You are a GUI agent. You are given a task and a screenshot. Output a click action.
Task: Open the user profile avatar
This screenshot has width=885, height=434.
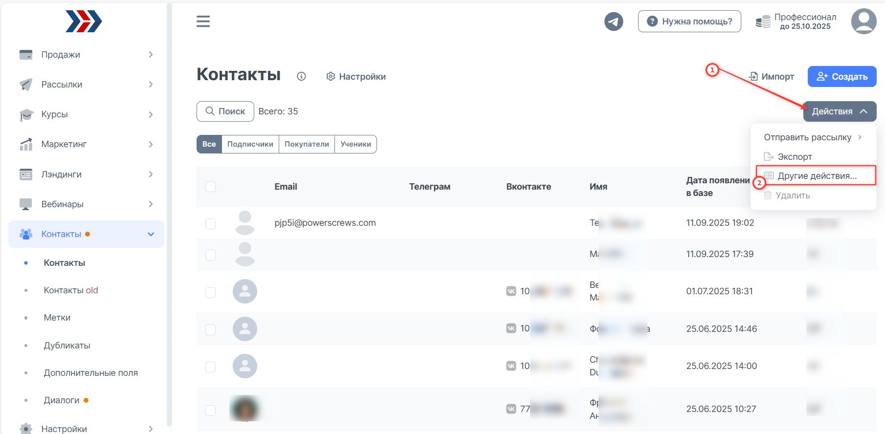863,22
